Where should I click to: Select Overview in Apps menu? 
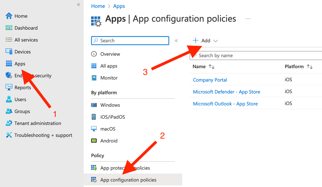[x=110, y=54]
